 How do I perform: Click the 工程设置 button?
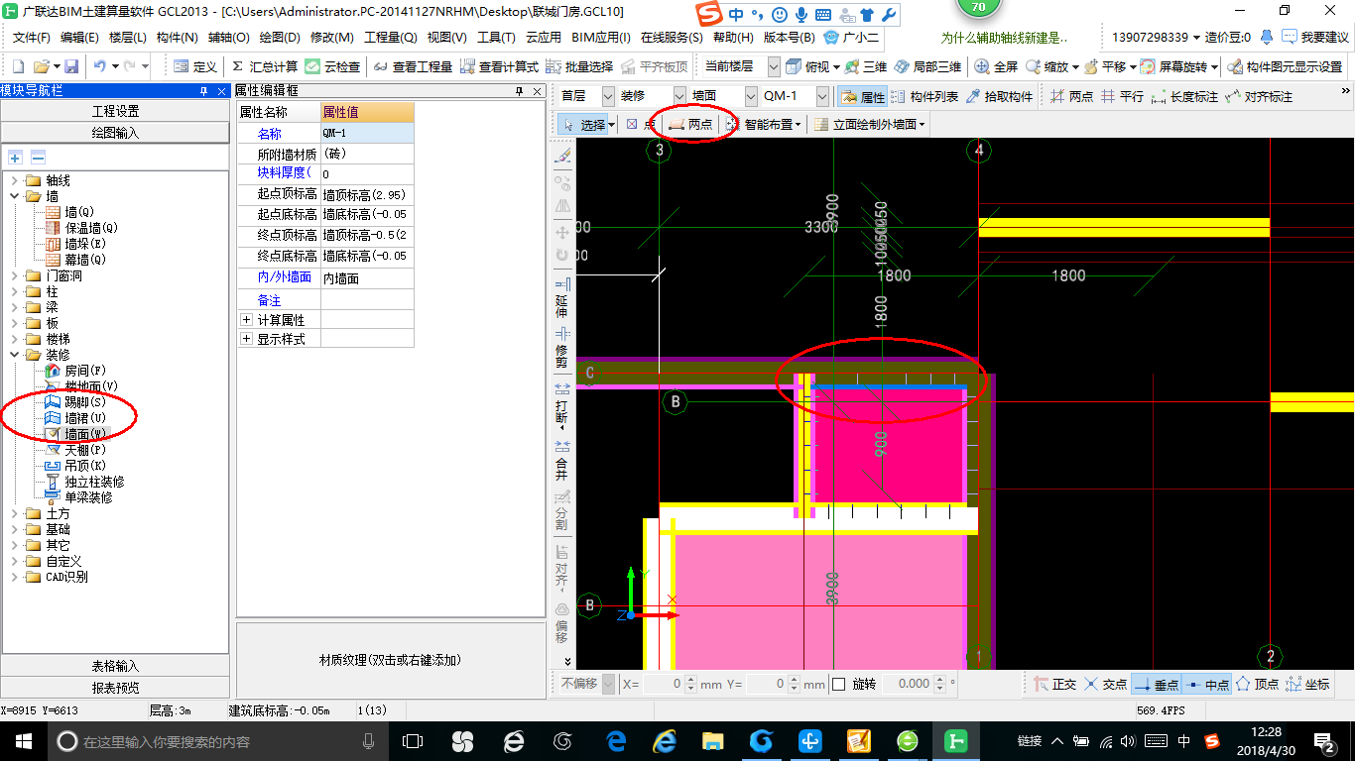[115, 111]
